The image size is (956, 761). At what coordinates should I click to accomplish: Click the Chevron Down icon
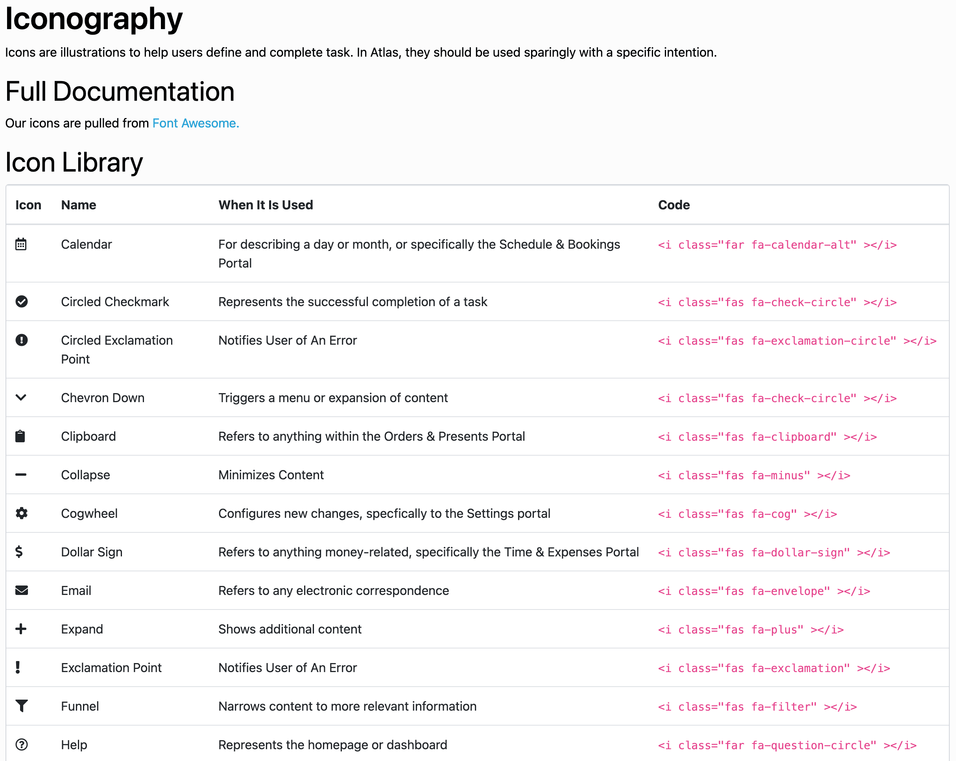coord(21,397)
